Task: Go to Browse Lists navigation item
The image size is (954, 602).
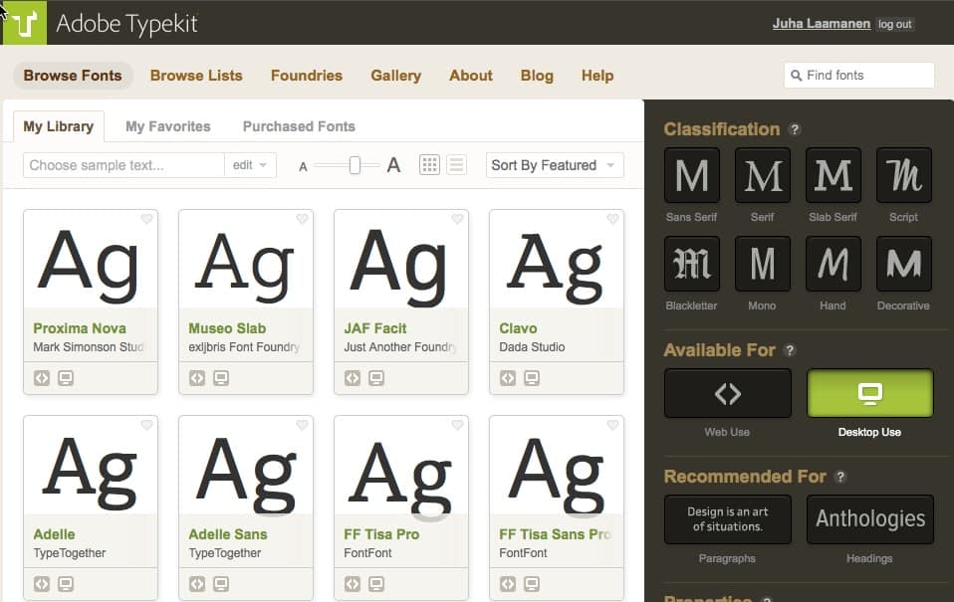Action: [x=196, y=76]
